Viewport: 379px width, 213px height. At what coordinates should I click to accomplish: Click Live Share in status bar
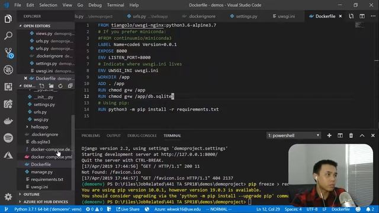tap(128, 209)
